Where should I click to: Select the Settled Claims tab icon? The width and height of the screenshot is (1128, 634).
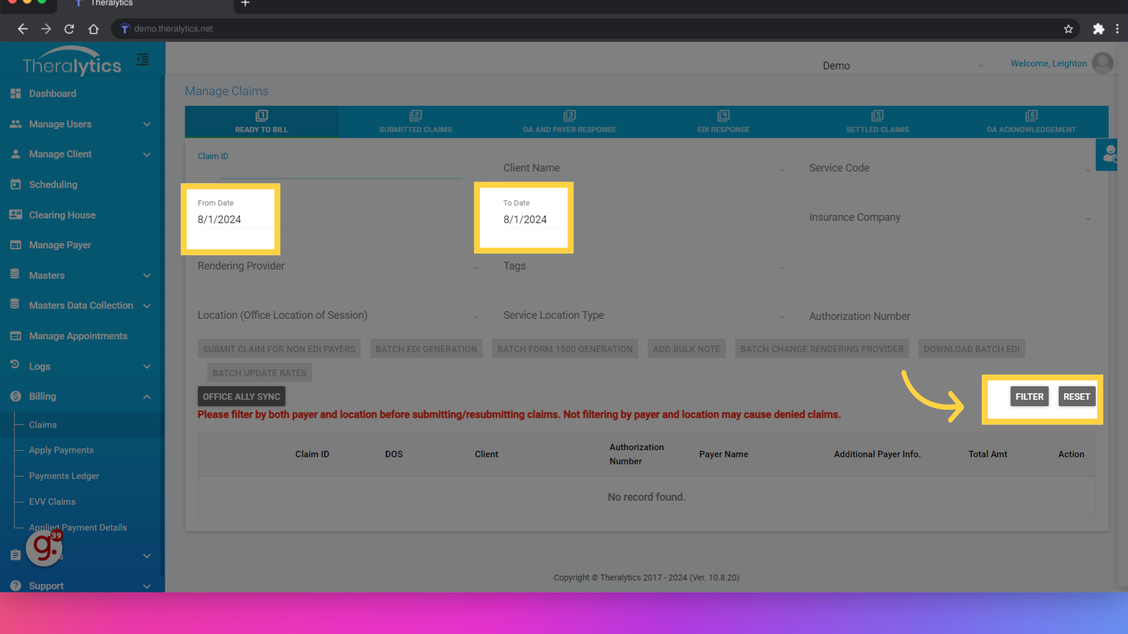[877, 115]
